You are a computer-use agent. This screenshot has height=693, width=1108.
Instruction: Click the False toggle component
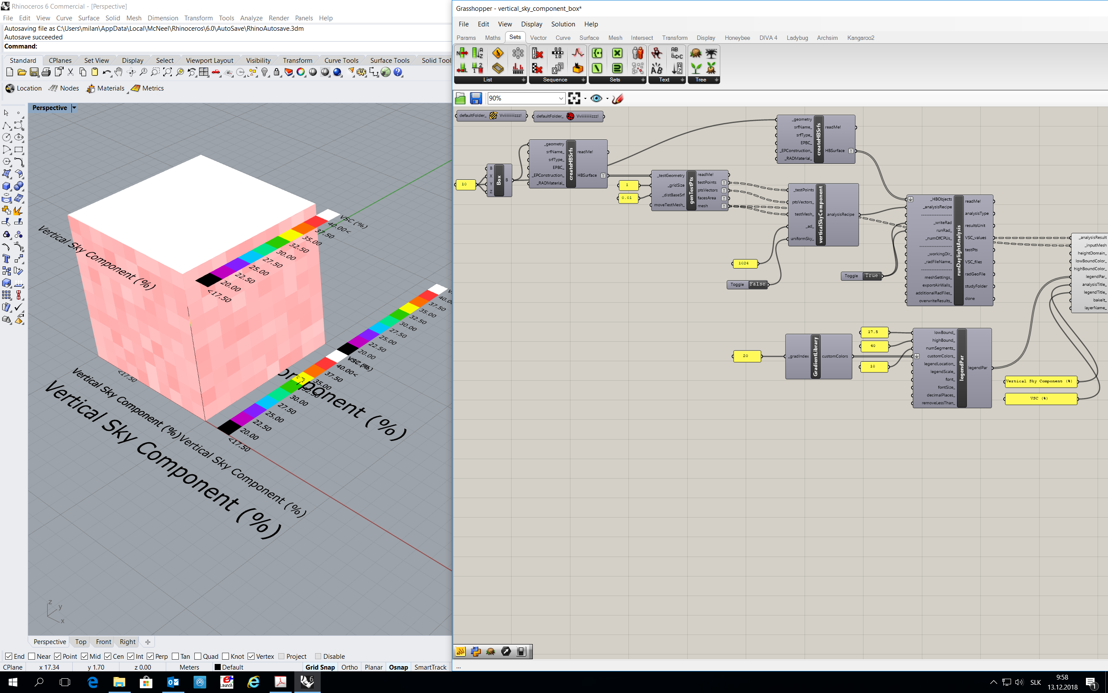coord(757,285)
